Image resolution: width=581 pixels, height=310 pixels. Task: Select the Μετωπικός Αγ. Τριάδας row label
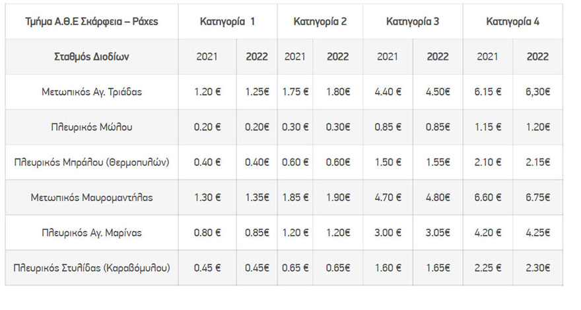92,92
